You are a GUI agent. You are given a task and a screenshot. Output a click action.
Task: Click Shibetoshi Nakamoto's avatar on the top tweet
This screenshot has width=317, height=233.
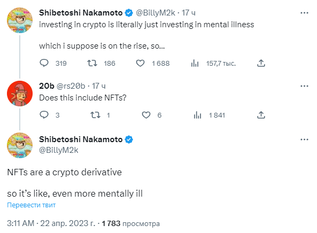click(20, 20)
